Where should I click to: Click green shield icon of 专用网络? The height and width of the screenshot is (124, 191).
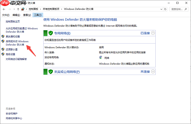[51, 33]
